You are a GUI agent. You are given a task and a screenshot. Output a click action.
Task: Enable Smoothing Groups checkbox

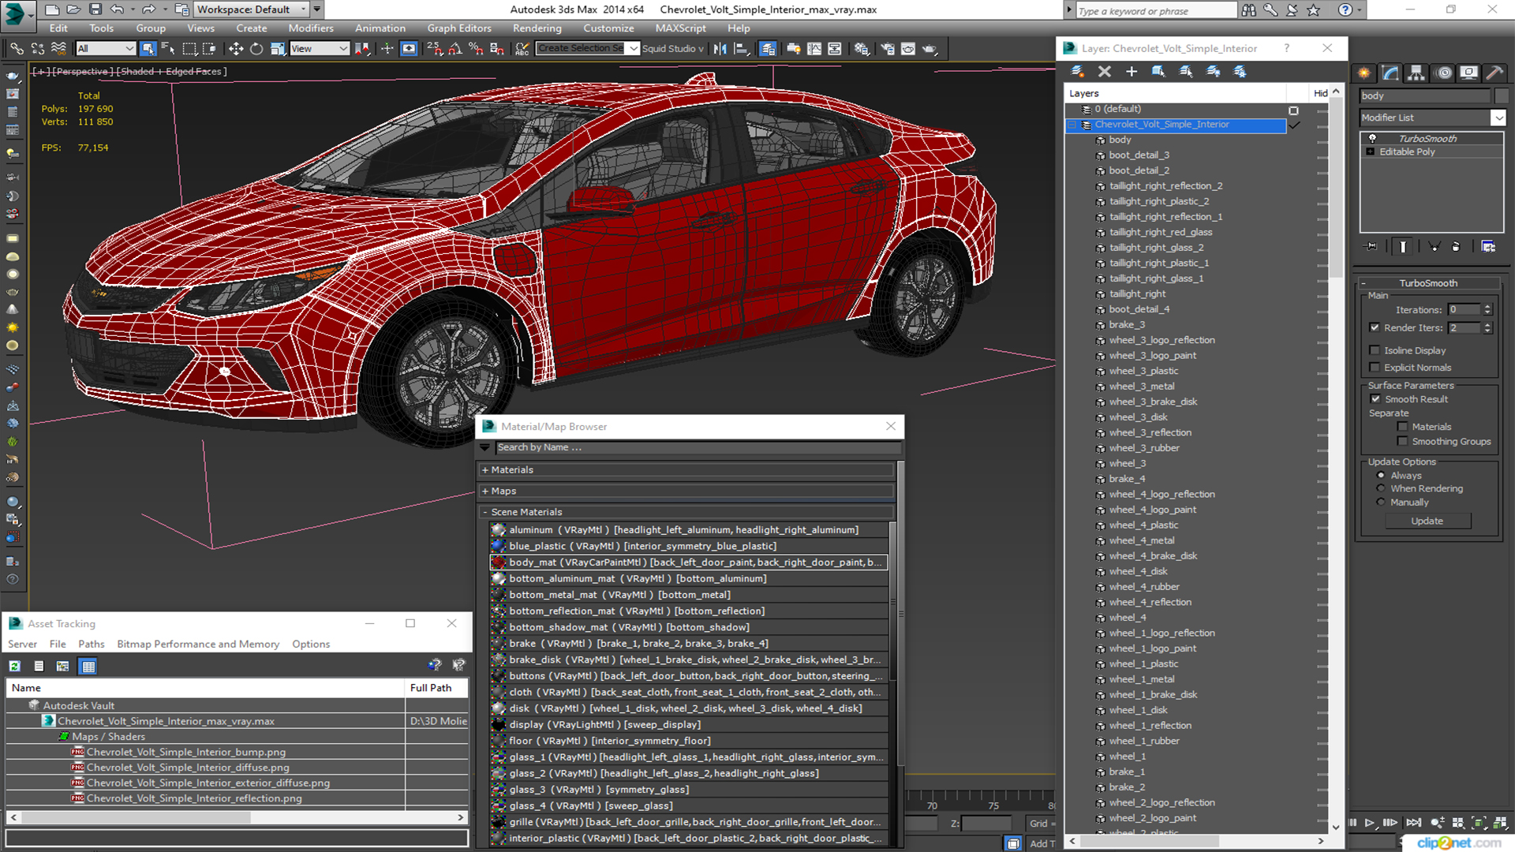1402,442
